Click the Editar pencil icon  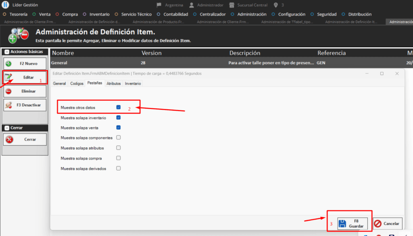[8, 77]
